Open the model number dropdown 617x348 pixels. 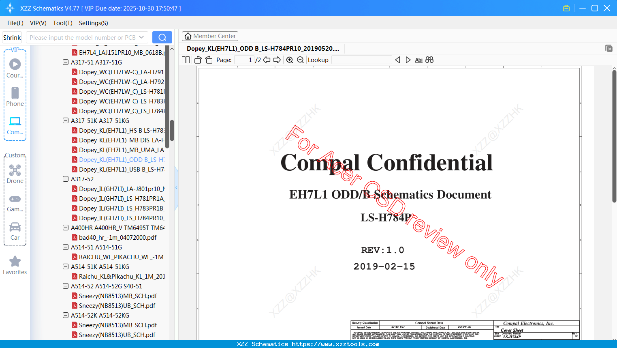click(x=141, y=37)
